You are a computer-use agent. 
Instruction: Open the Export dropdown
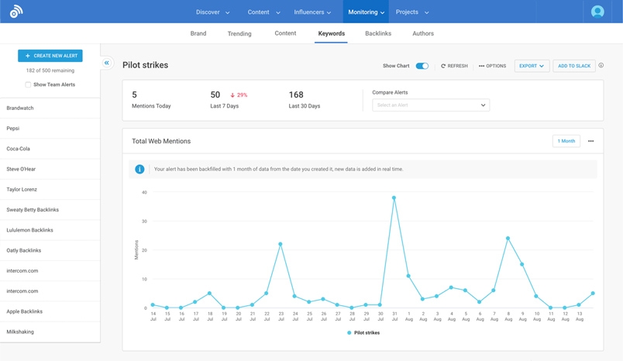click(532, 66)
